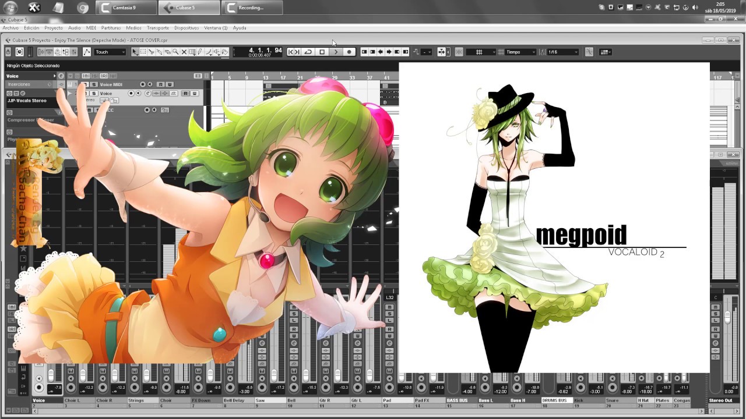Viewport: 746px width, 419px height.
Task: Click the system clock showing 2:05
Action: click(722, 4)
